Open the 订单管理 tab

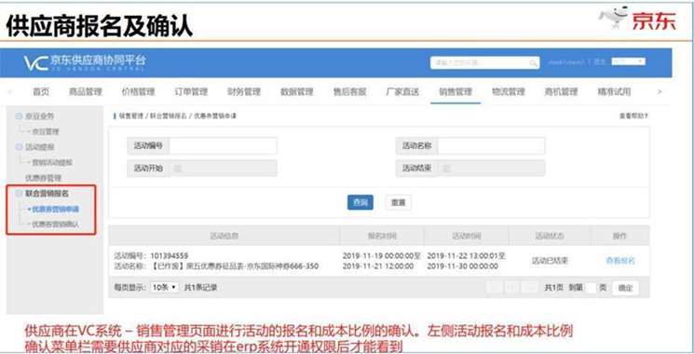click(191, 91)
